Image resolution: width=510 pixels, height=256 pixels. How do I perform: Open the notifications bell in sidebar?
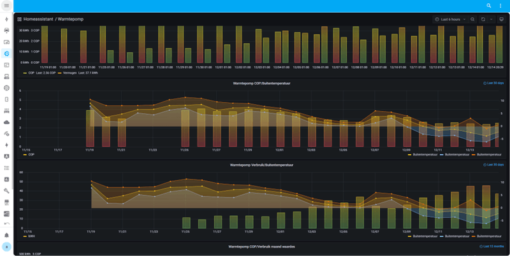[6, 235]
